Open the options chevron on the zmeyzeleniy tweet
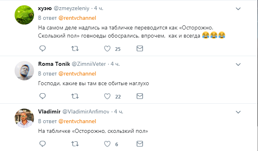The width and height of the screenshot is (258, 151). tap(238, 9)
